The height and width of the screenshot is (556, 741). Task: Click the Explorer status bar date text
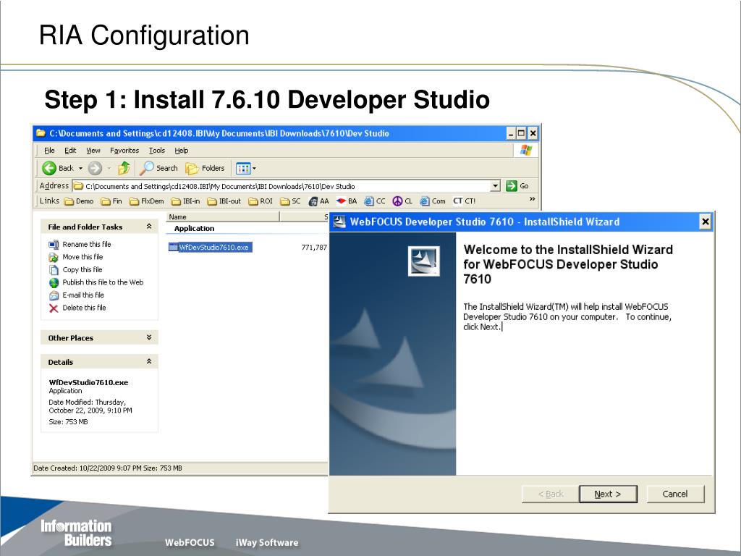click(x=108, y=468)
